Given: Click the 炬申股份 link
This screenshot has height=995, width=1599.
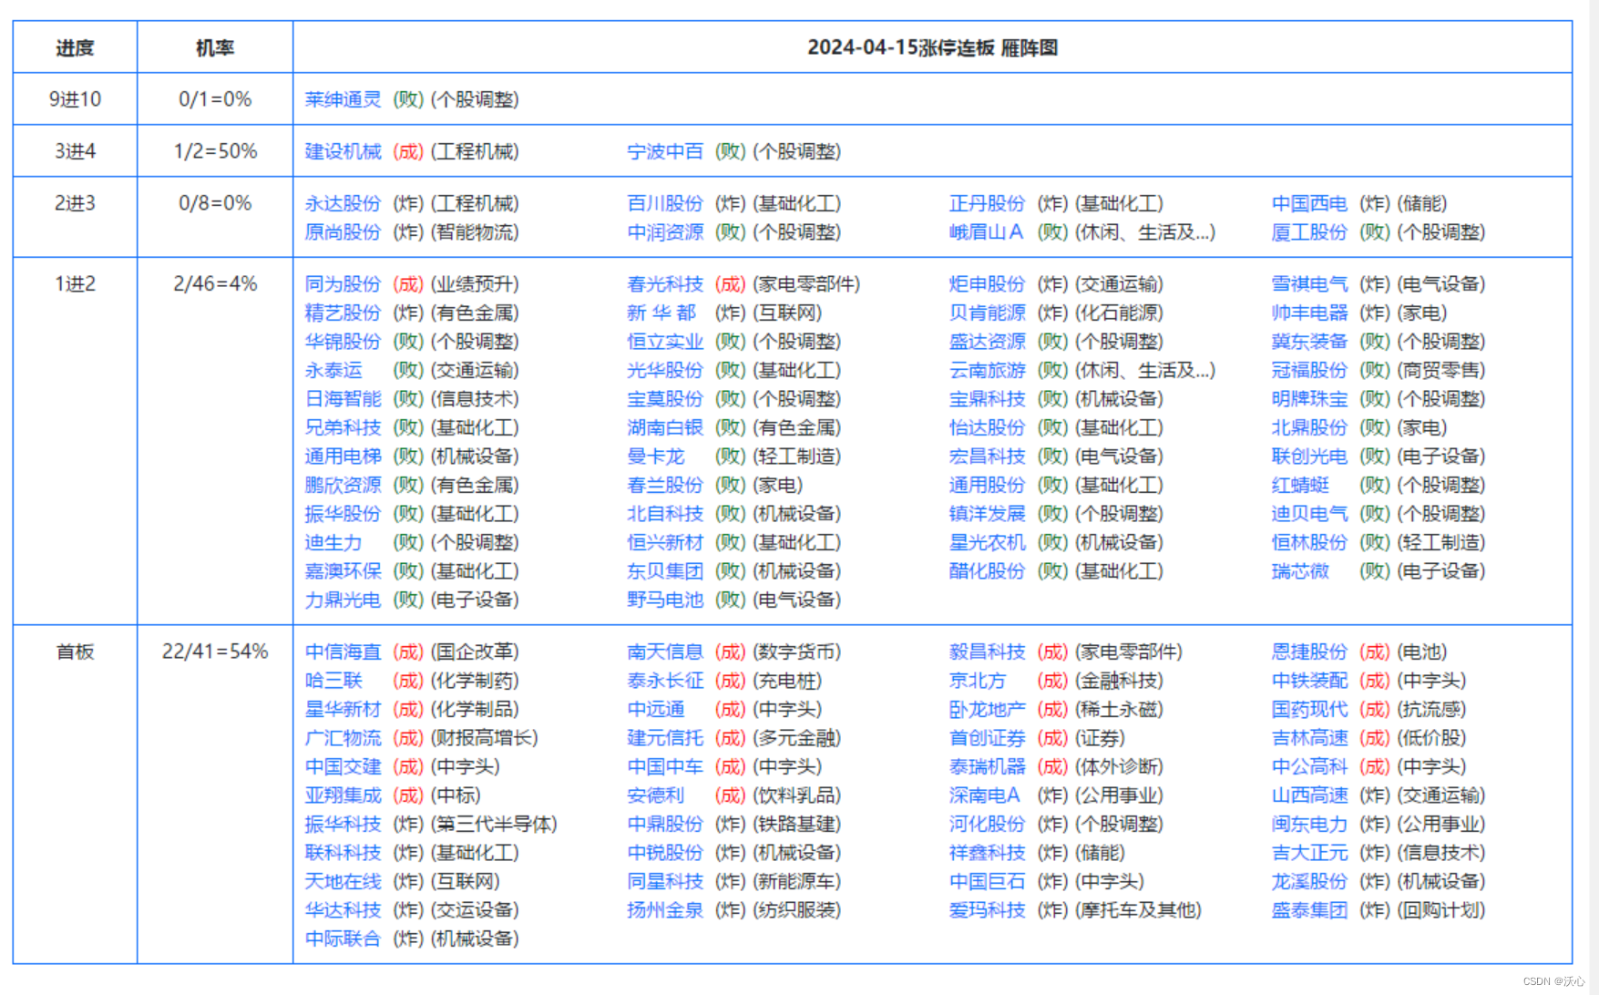Looking at the screenshot, I should [x=987, y=284].
